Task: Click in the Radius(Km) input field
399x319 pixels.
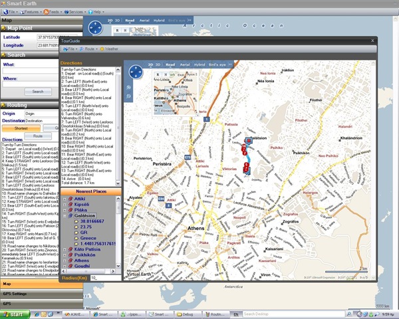Action: tap(106, 278)
